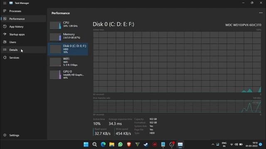Viewport: 266px width, 149px height.
Task: Click the battery tray icon
Action: click(241, 144)
